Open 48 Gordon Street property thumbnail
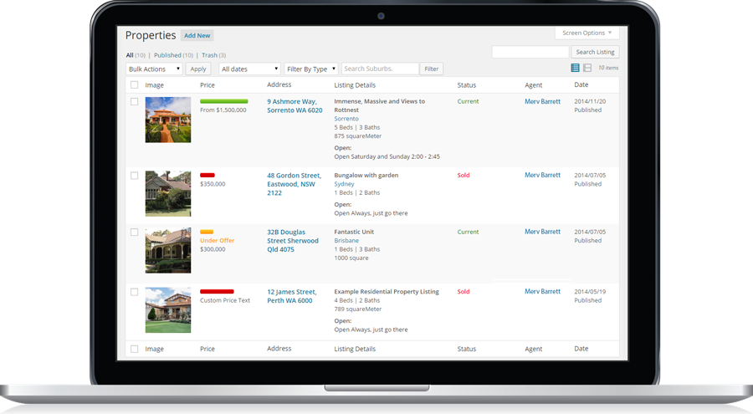Screen dimensions: 753x414 168,193
